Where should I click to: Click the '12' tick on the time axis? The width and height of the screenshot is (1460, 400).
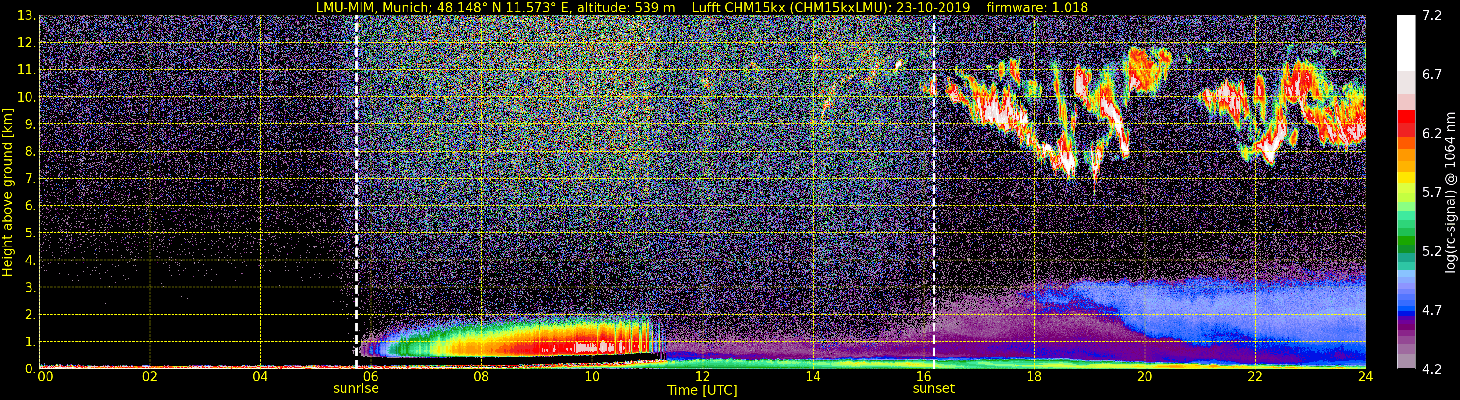[x=702, y=377]
